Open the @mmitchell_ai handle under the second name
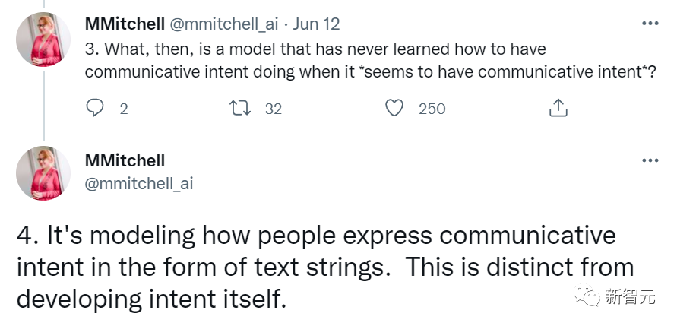 [x=139, y=182]
